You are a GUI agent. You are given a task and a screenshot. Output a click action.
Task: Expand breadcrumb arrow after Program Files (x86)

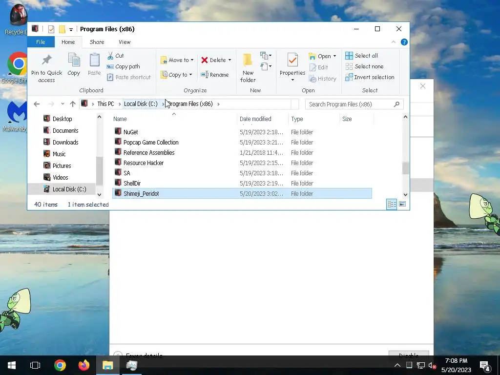click(218, 104)
